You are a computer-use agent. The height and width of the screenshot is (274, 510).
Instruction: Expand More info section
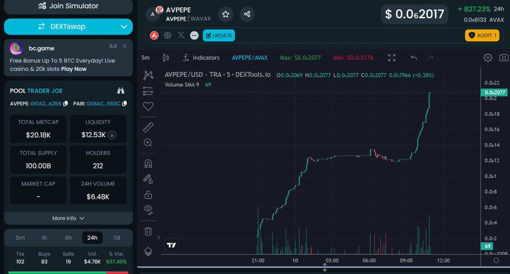[x=68, y=218]
